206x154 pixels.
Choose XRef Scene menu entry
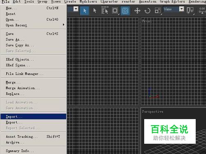(x=33, y=65)
